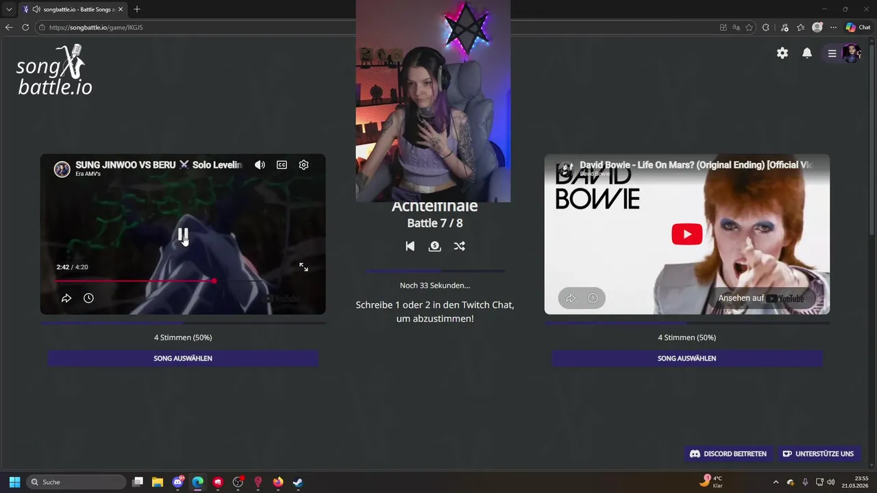Open share arrow on David Bowie video
This screenshot has height=493, width=877.
coord(570,298)
